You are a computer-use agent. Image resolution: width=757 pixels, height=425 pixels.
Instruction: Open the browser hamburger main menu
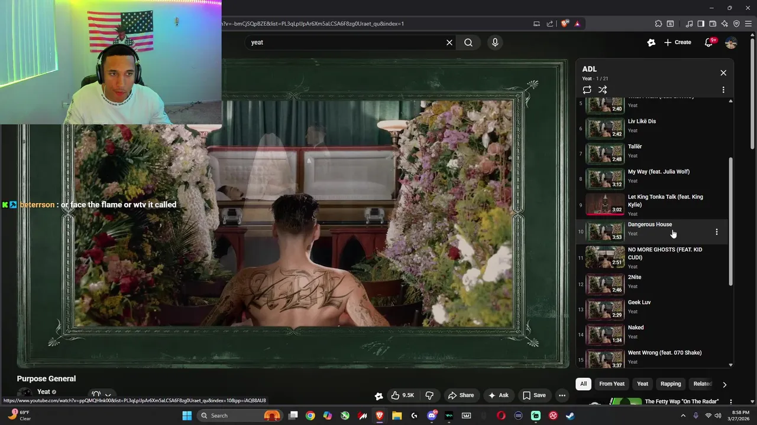click(x=748, y=24)
